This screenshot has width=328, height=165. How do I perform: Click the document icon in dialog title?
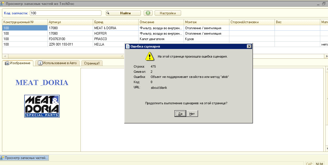pos(128,46)
